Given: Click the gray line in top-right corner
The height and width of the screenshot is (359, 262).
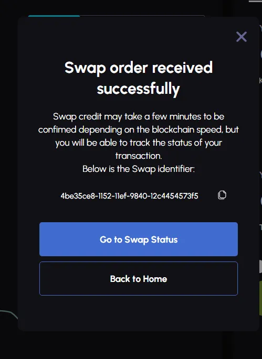Looking at the screenshot, I should click(x=255, y=1).
